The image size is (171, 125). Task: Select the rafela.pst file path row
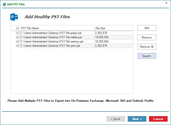pos(57,37)
